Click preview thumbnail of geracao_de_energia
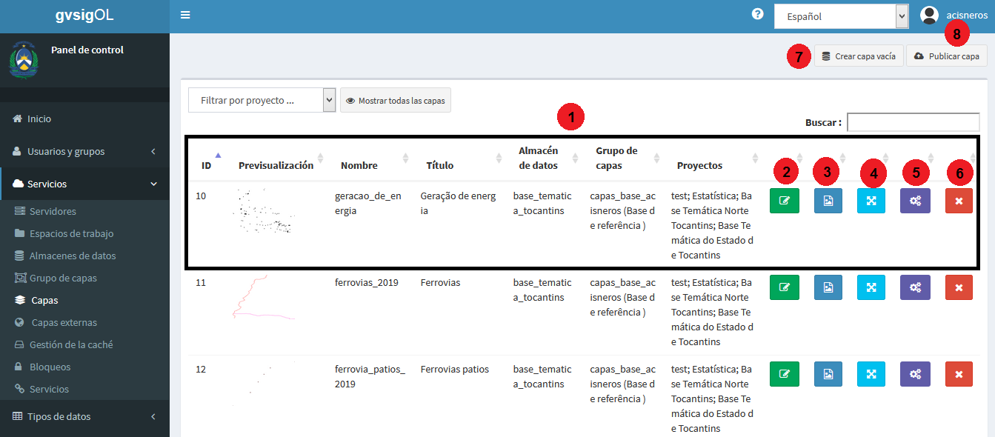Viewport: 995px width, 437px height. click(264, 213)
